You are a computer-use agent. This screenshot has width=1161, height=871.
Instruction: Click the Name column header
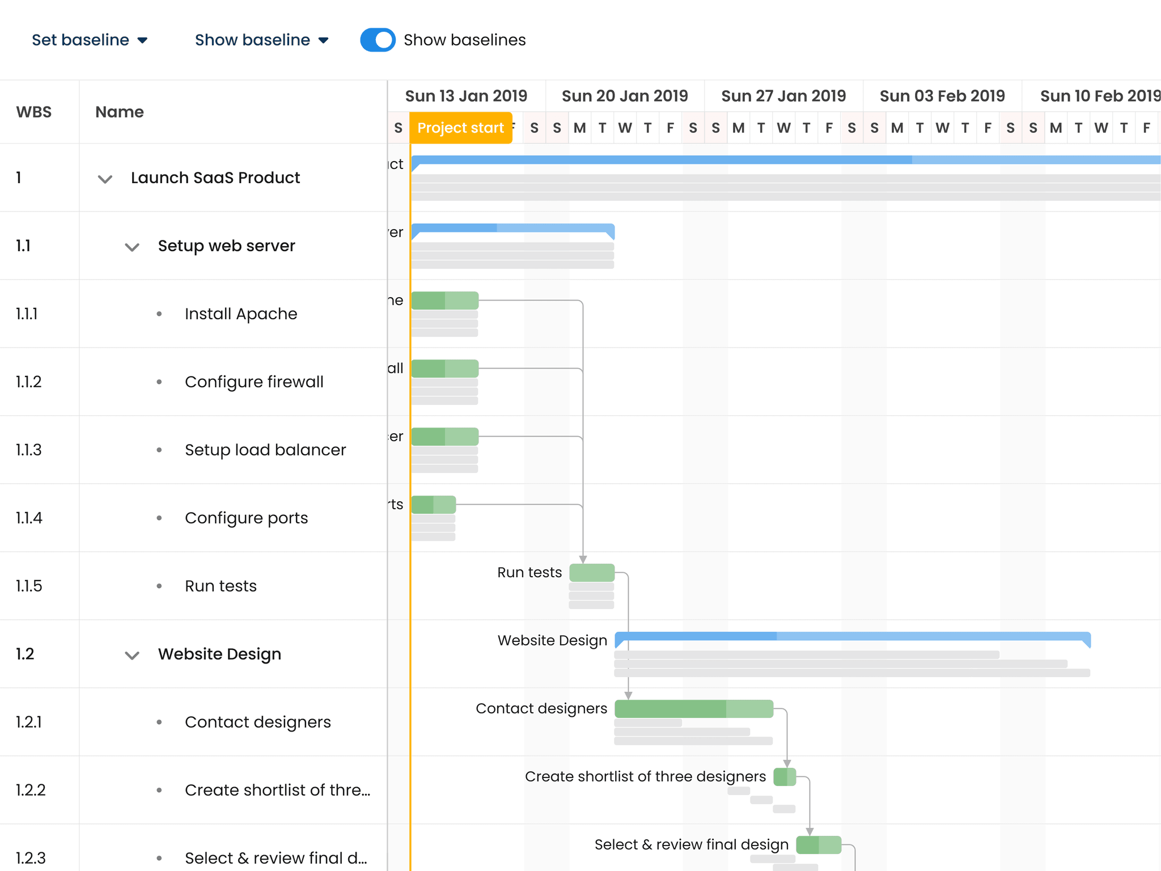pos(120,112)
